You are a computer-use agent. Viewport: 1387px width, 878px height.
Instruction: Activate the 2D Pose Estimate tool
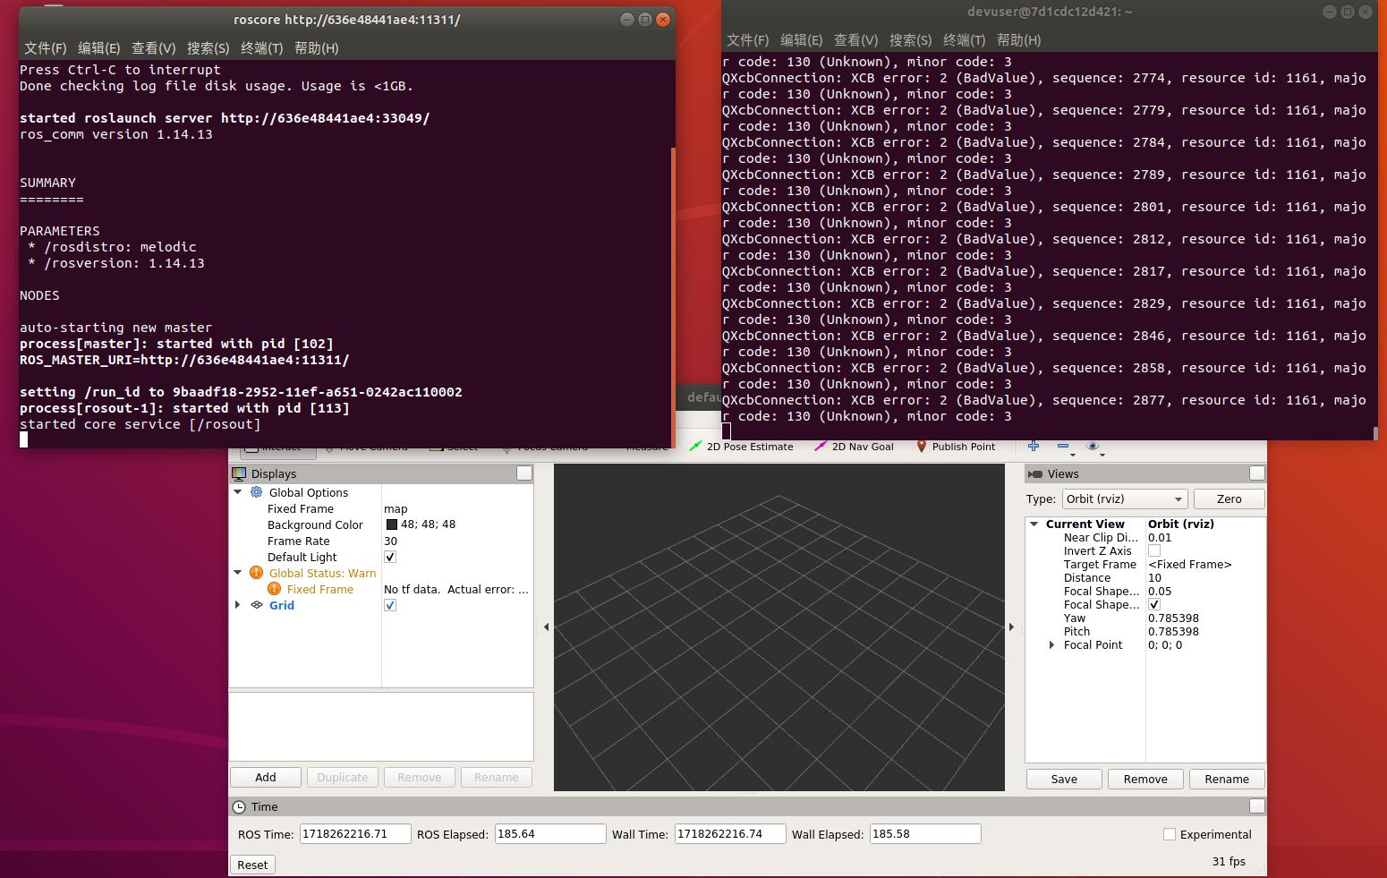(741, 447)
